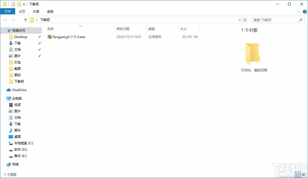The width and height of the screenshot is (308, 178).
Task: Sort files by 大小 column
Action: click(x=183, y=29)
